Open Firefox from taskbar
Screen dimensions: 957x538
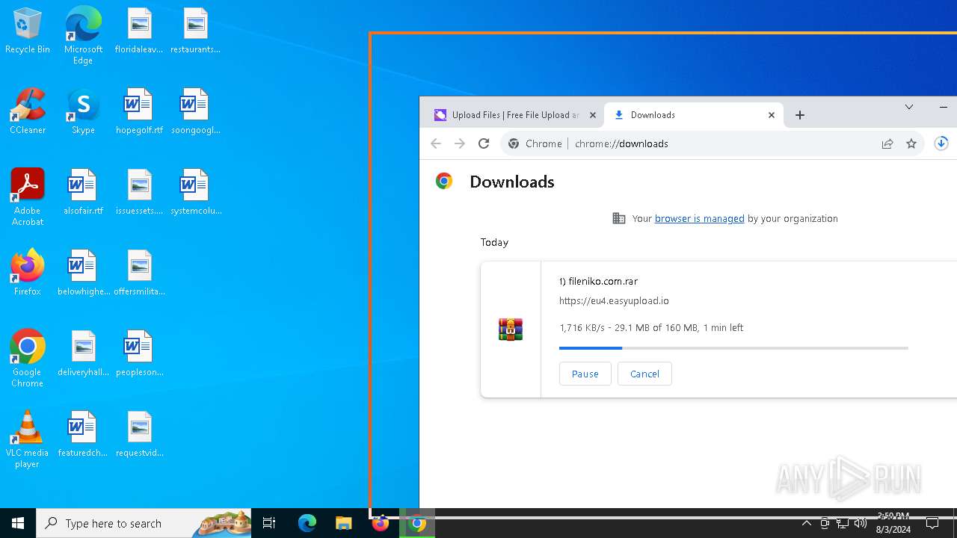coord(381,523)
